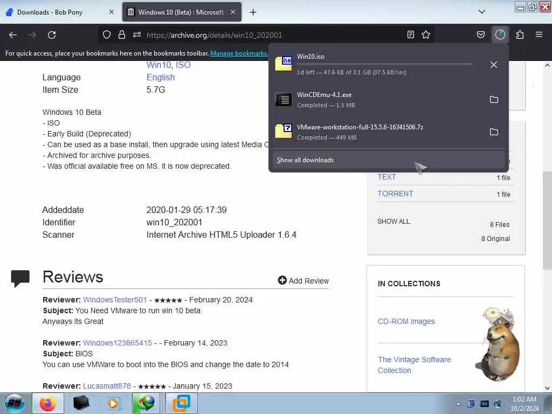Click the taskbar clock 1:02 AM
The height and width of the screenshot is (414, 552).
click(x=524, y=404)
